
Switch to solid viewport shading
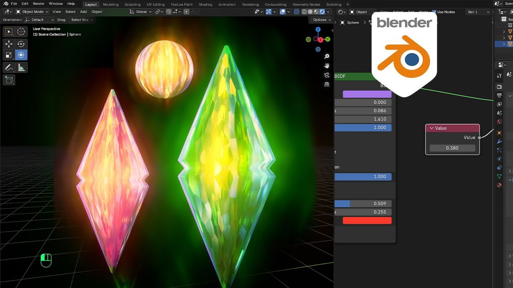[311, 12]
